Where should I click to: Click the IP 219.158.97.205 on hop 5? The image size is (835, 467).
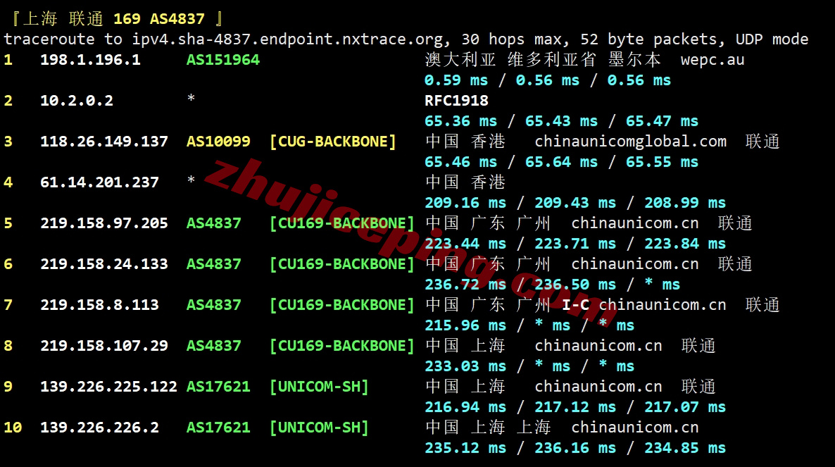[x=103, y=223]
